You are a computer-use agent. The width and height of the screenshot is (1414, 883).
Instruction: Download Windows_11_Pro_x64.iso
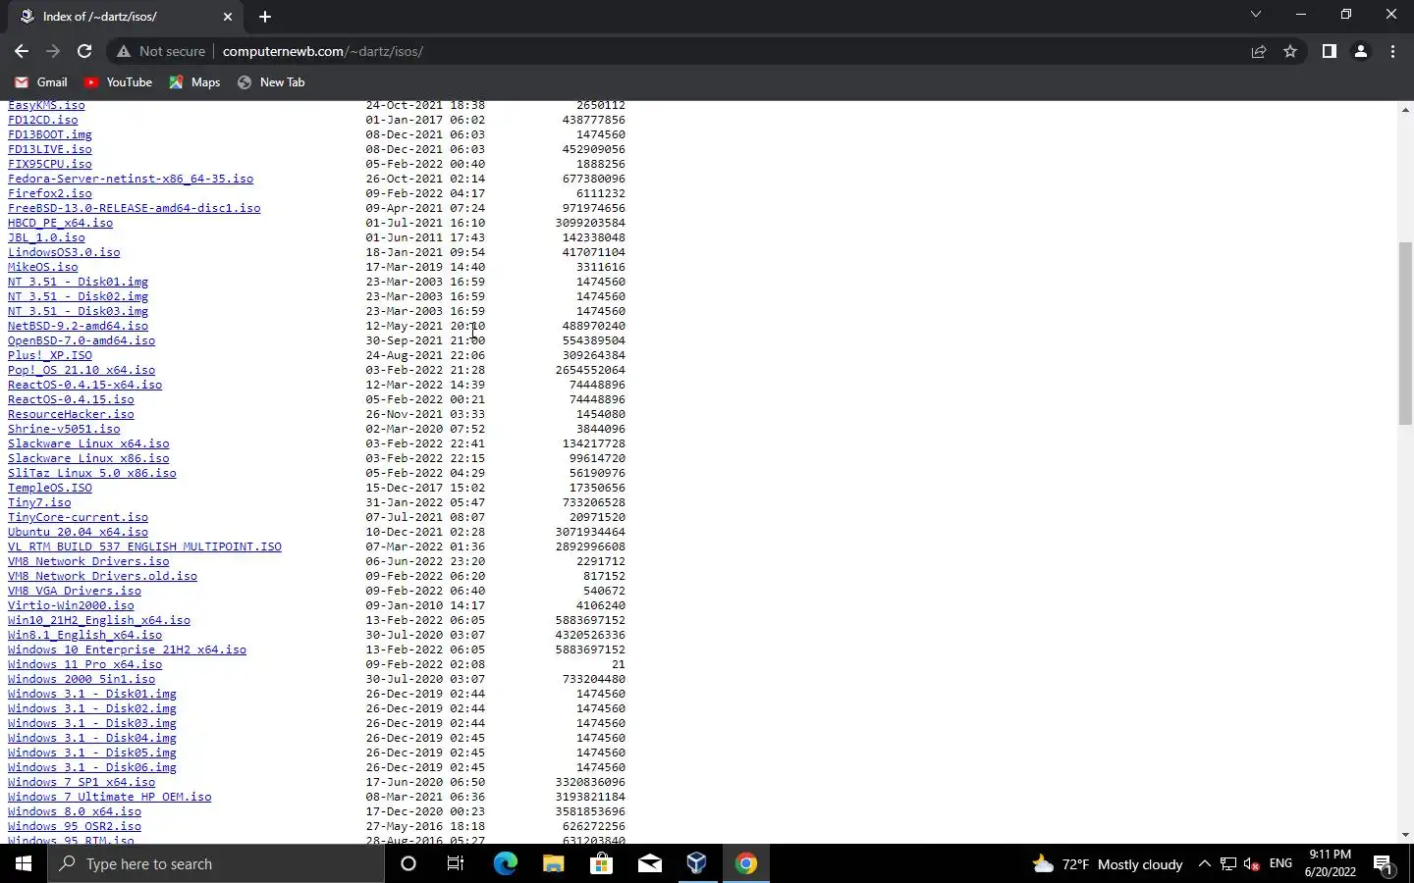point(85,664)
